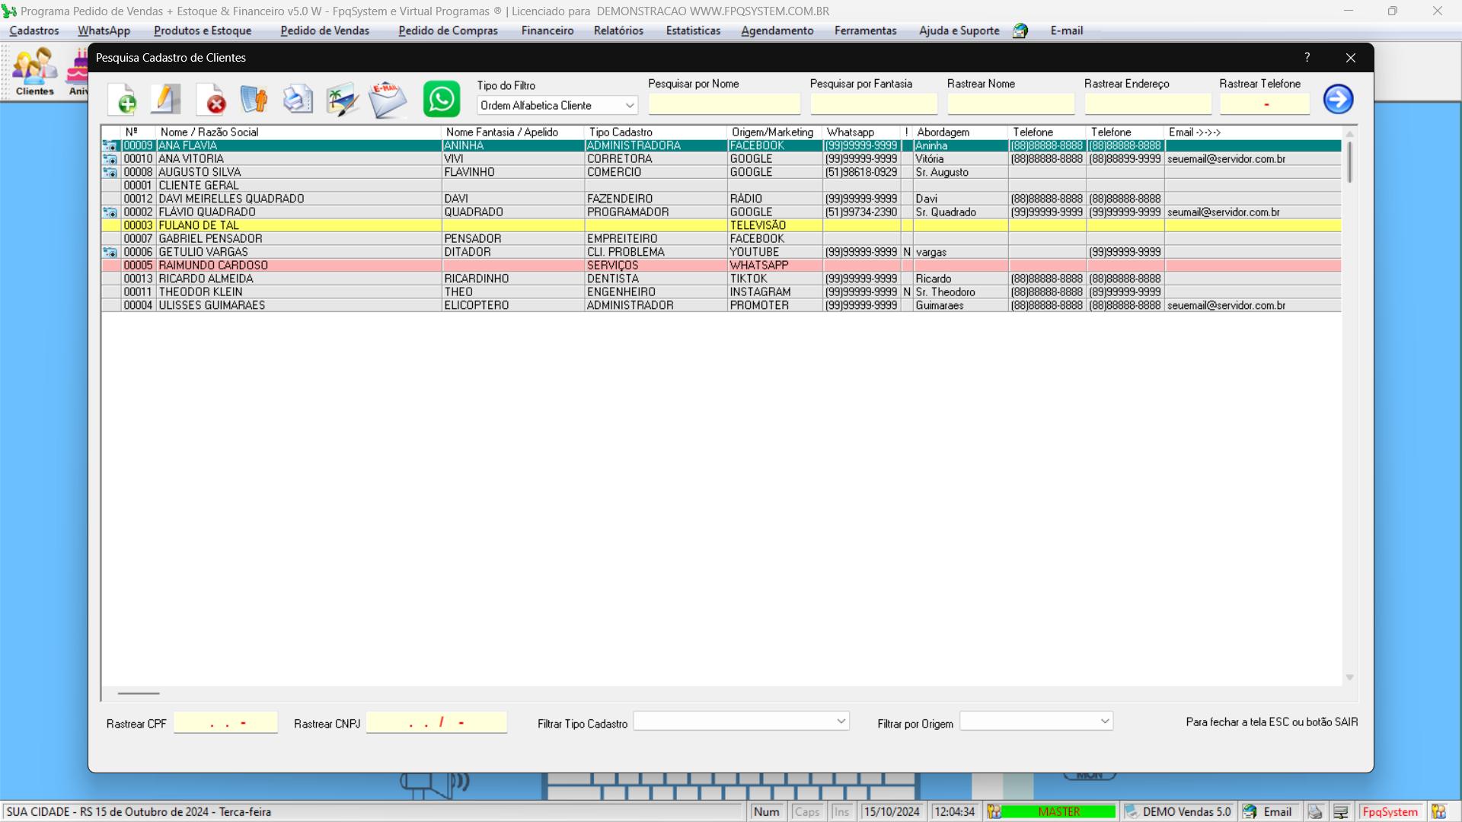
Task: Click the FpqSystem label in status bar
Action: [1390, 812]
